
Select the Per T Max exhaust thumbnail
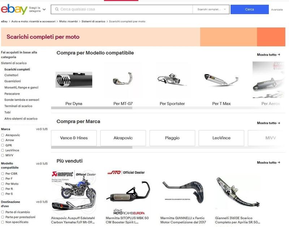(221, 80)
